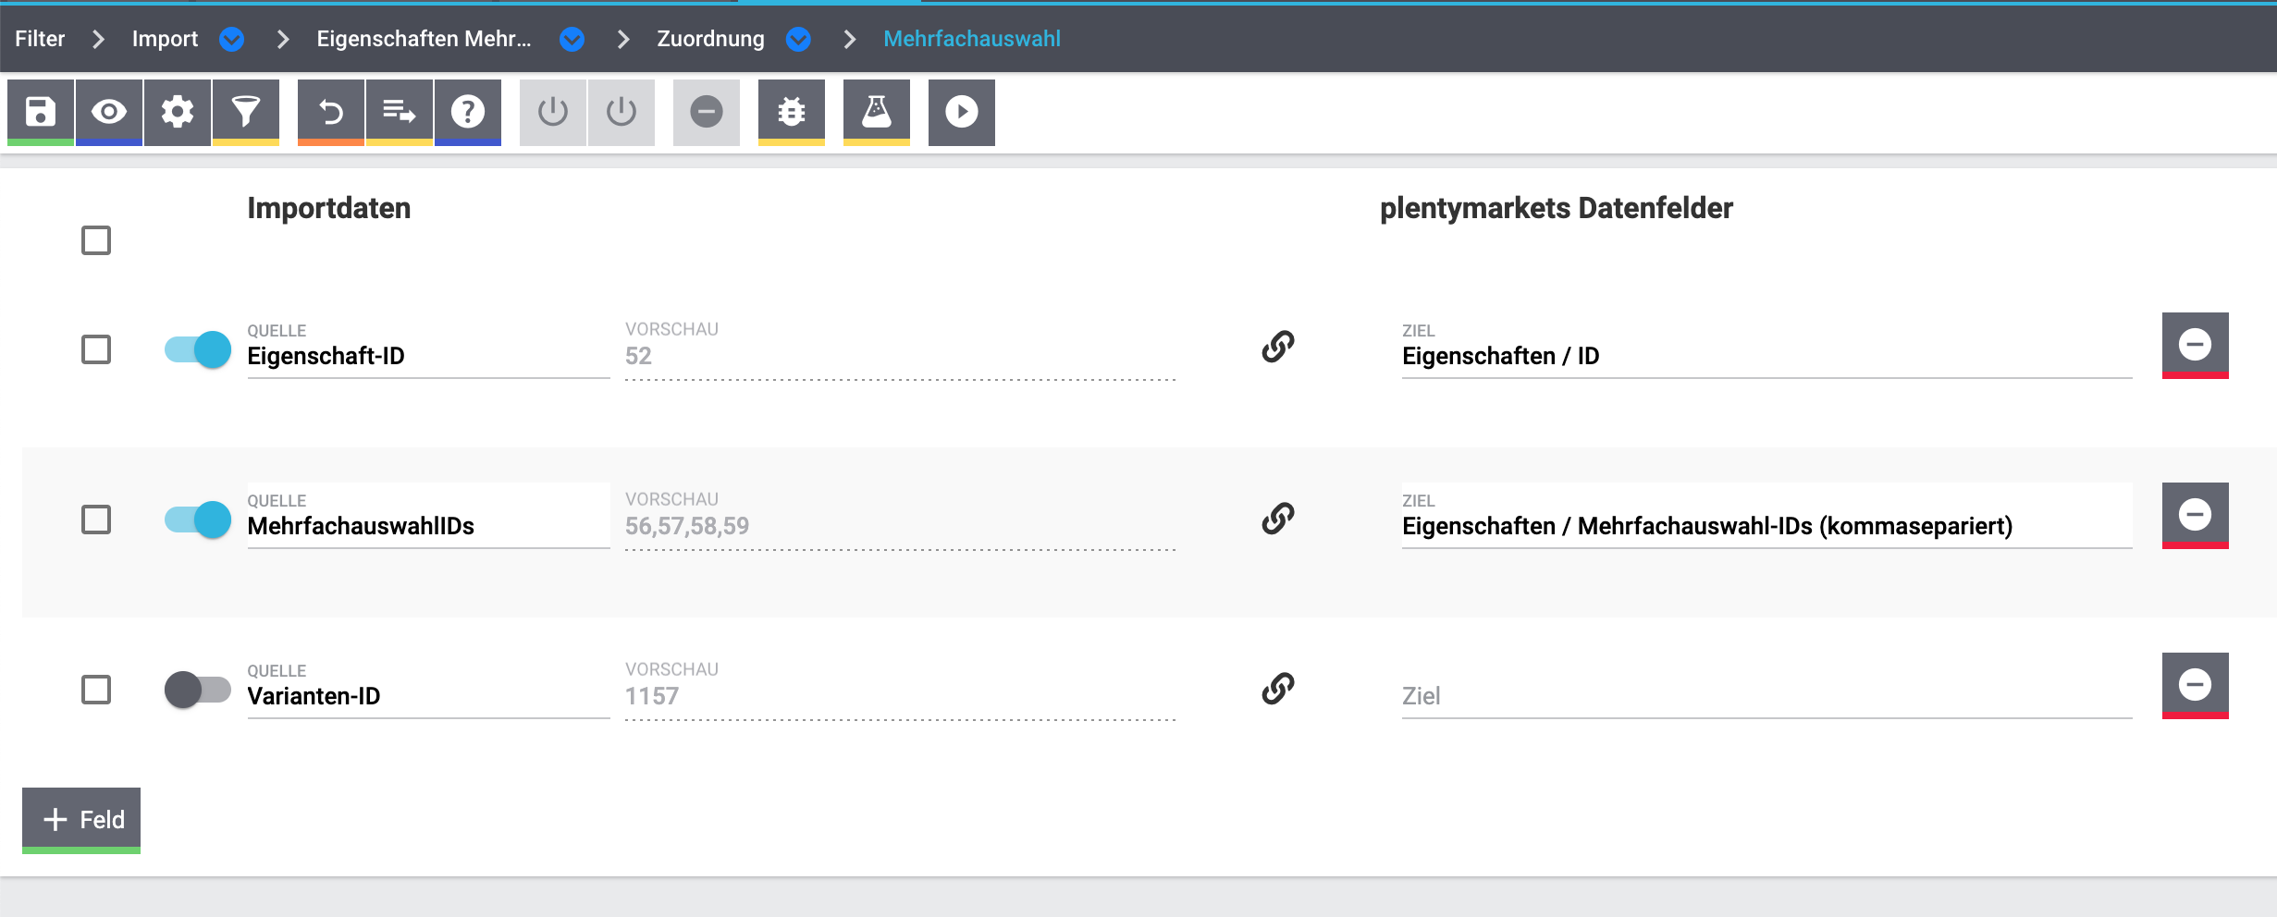The width and height of the screenshot is (2277, 917).
Task: Tick the select-all checkbox beside Importdaten
Action: pos(96,240)
